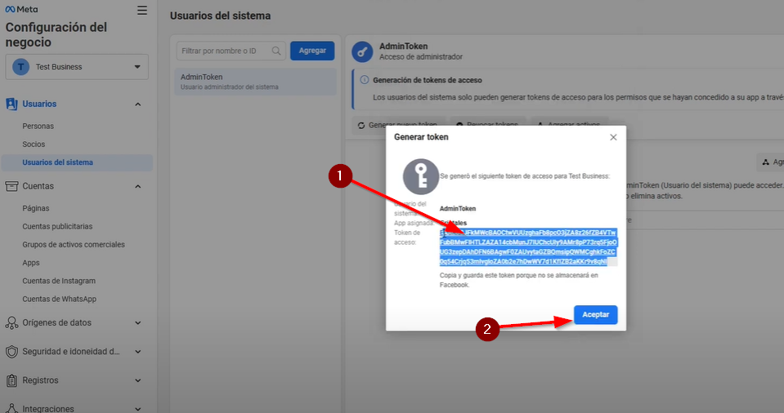This screenshot has height=413, width=784.
Task: Focus the Filtrar por nombre o ID field
Action: point(231,51)
